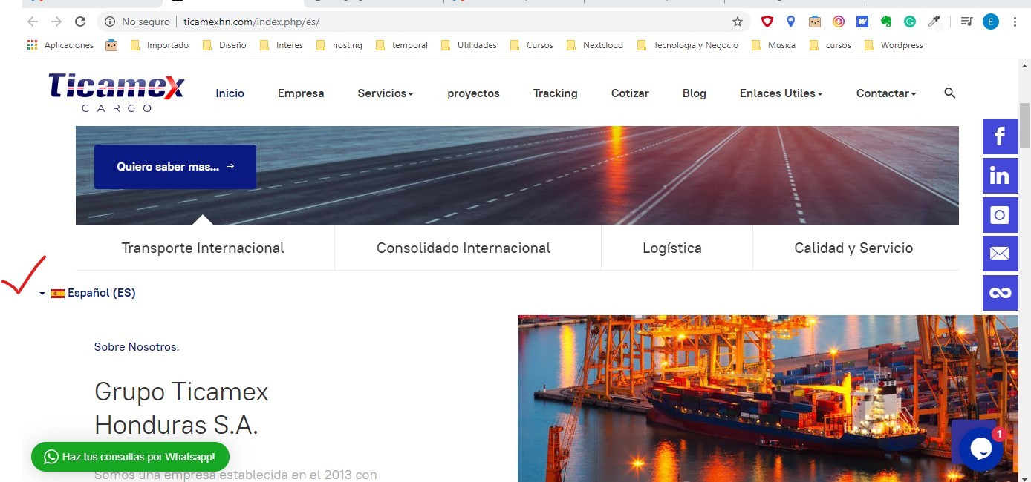Screen dimensions: 1031x482
Task: Click the Quiero saber mas button
Action: tap(175, 167)
